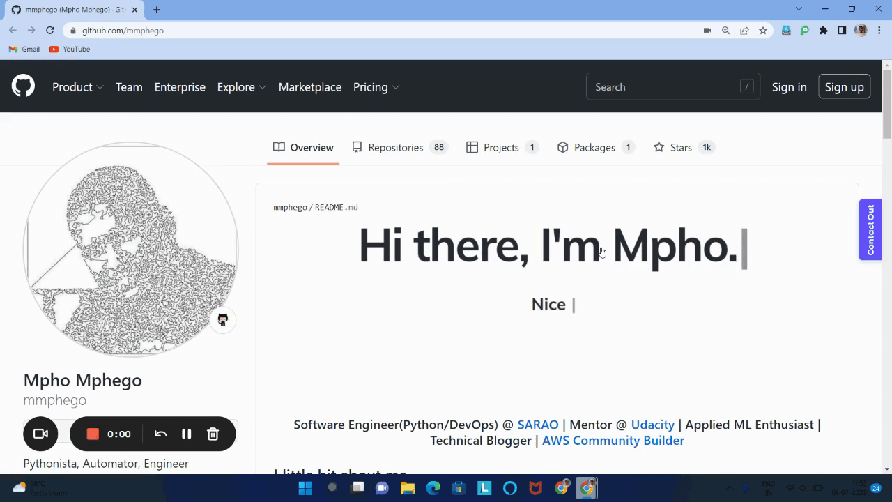This screenshot has width=892, height=502.
Task: Click the green chat extension icon
Action: (805, 31)
